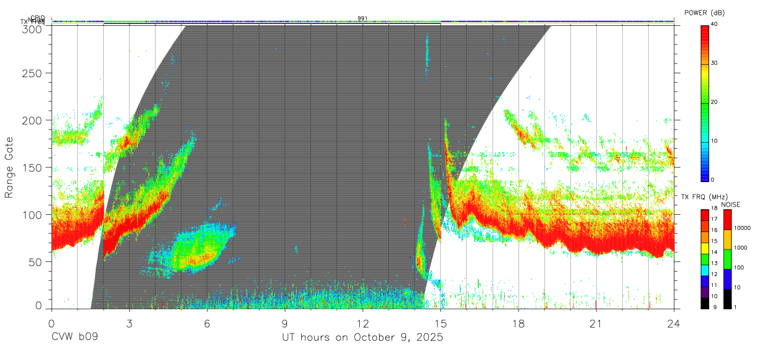
Task: Click the 9 hour tick on time axis
Action: (285, 323)
